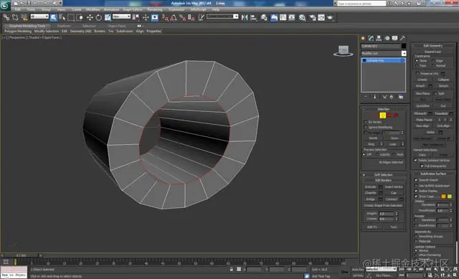The height and width of the screenshot is (279, 459).
Task: Enable Use NURMS Subdivision checkbox
Action: pyautogui.click(x=416, y=186)
